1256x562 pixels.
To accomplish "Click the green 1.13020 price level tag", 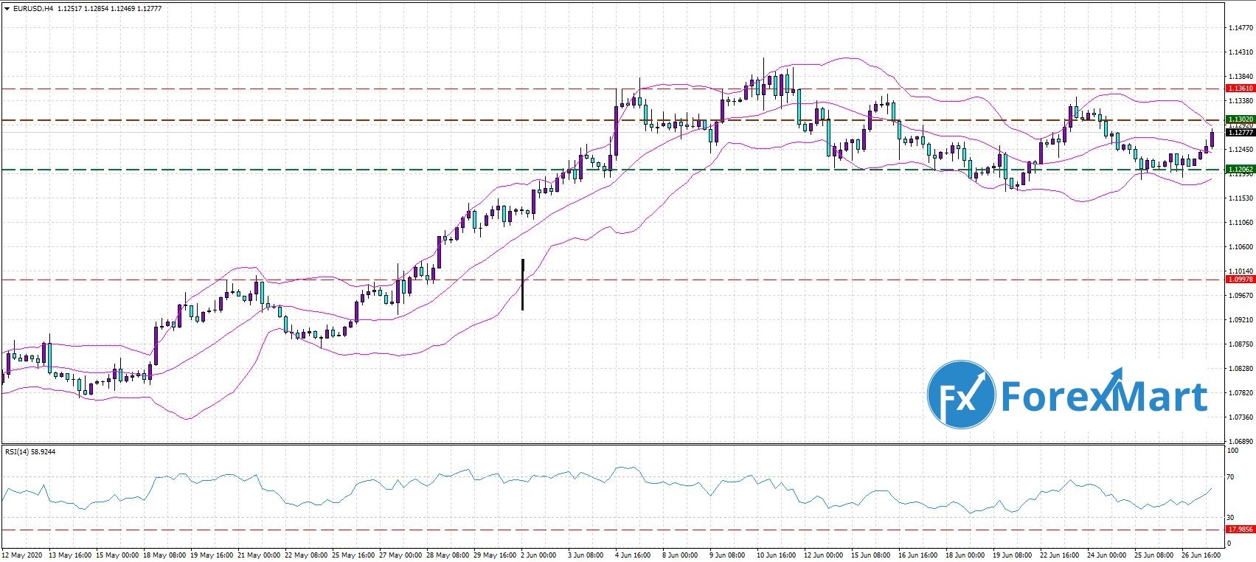I will 1239,119.
